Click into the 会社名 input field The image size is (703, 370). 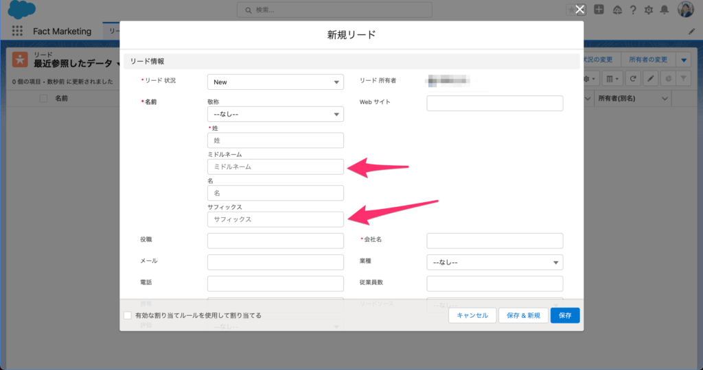(x=494, y=241)
